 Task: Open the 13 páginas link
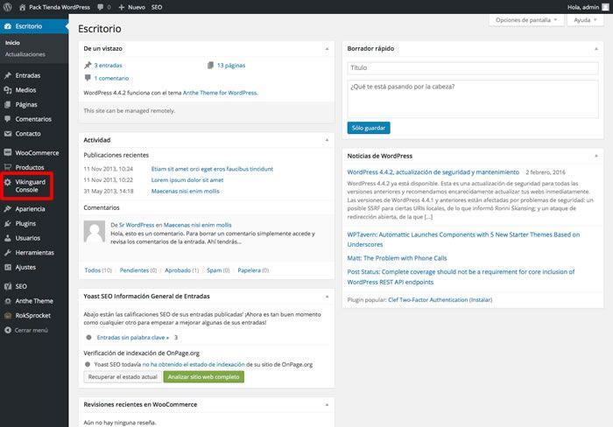tap(231, 66)
